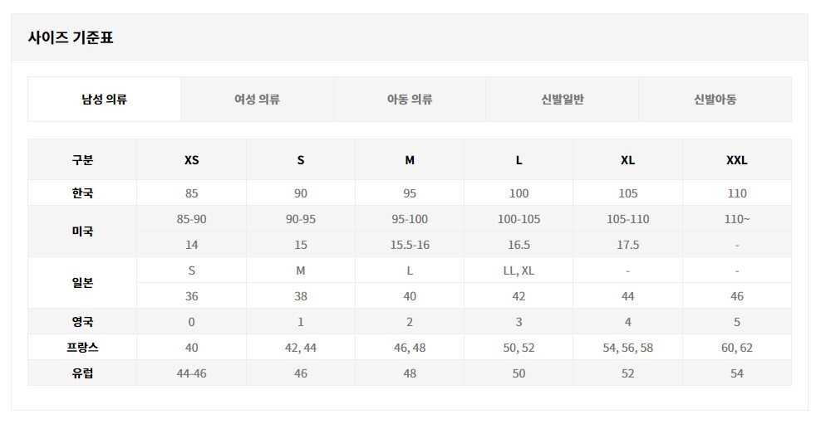Click the 한국 row label
Viewport: 821px width, 424px height.
[x=82, y=193]
